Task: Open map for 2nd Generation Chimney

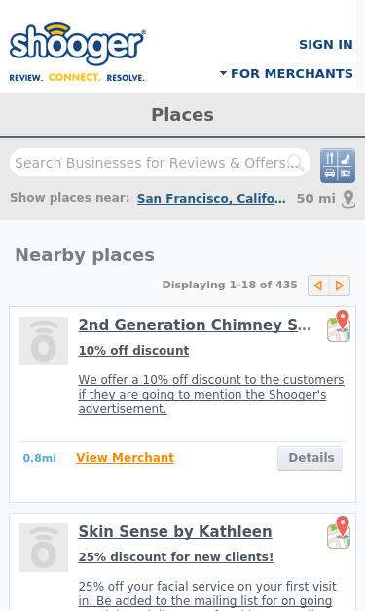Action: (x=339, y=325)
